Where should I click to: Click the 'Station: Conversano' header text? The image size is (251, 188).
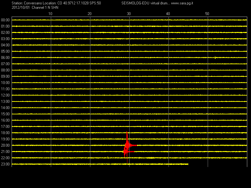click(x=26, y=3)
